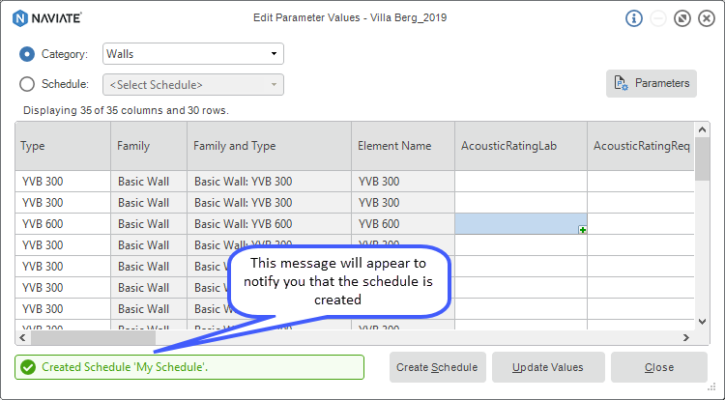Click the Create Schedule button
The image size is (725, 400).
point(438,367)
